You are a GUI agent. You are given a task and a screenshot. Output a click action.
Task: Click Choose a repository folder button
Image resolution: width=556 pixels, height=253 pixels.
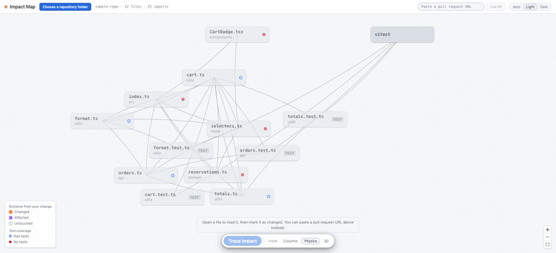(66, 7)
